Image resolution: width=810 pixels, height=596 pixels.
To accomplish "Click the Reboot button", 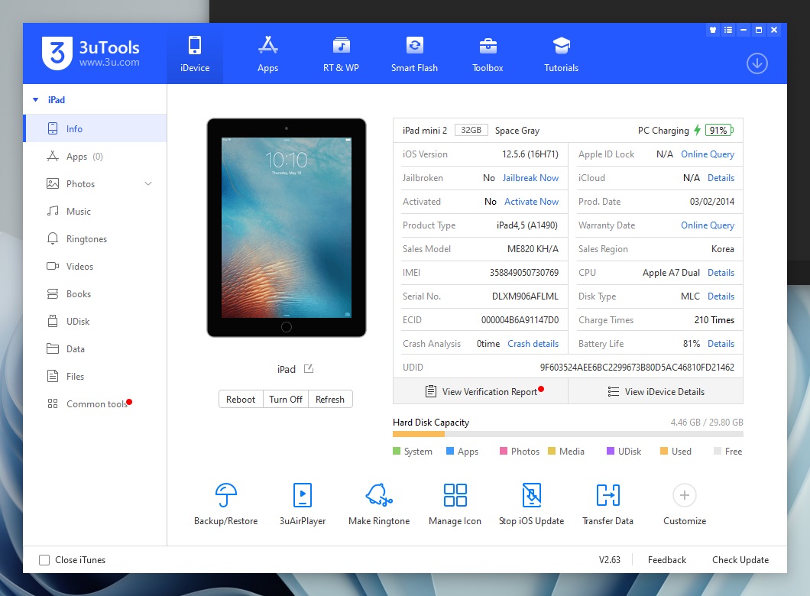I will tap(241, 399).
